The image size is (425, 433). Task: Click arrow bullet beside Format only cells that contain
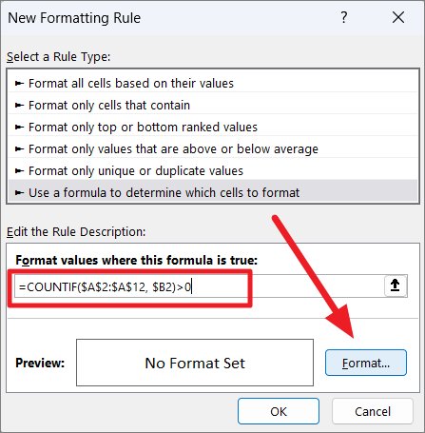coord(19,106)
